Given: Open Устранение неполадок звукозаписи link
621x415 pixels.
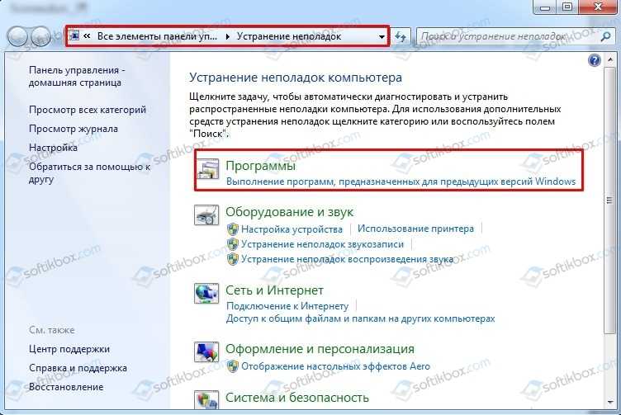Looking at the screenshot, I should (x=322, y=244).
